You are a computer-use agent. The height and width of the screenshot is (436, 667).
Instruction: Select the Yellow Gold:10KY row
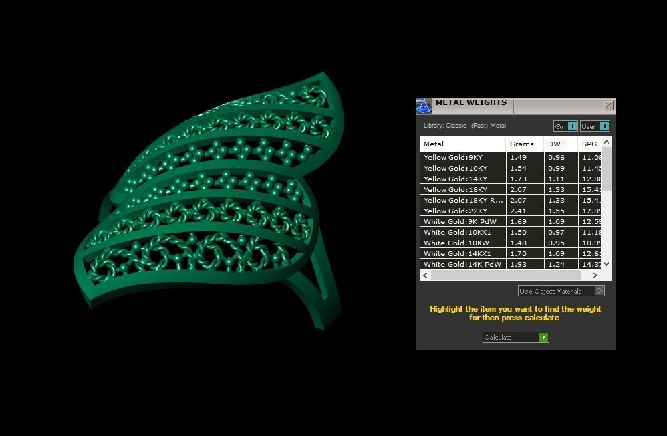(x=511, y=168)
